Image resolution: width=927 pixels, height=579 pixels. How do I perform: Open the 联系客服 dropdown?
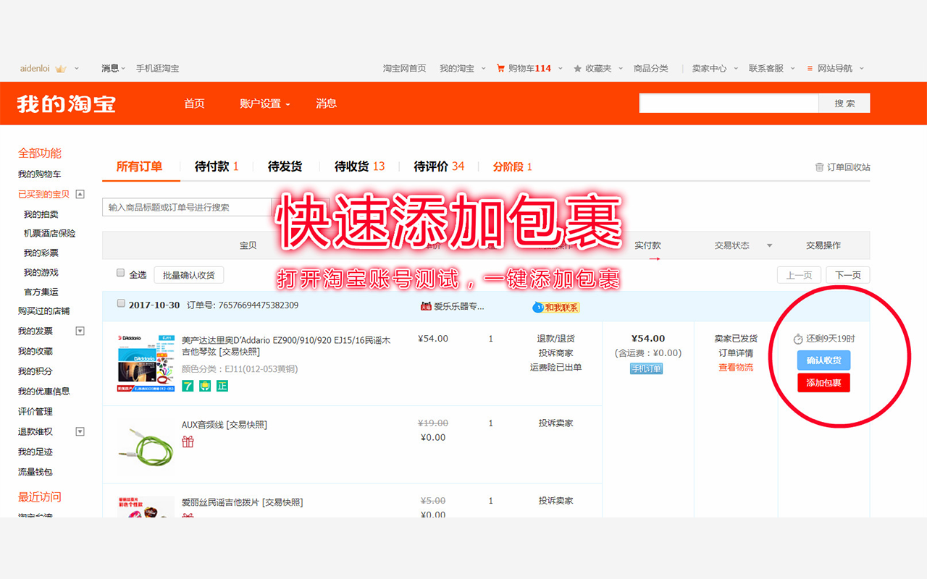point(771,69)
